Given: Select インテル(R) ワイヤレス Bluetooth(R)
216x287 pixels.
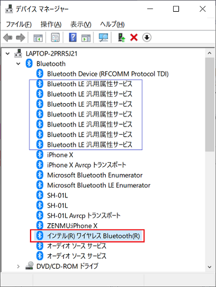Looking at the screenshot, I should coord(93,236).
